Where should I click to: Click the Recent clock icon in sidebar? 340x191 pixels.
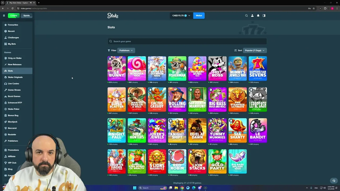click(6, 31)
